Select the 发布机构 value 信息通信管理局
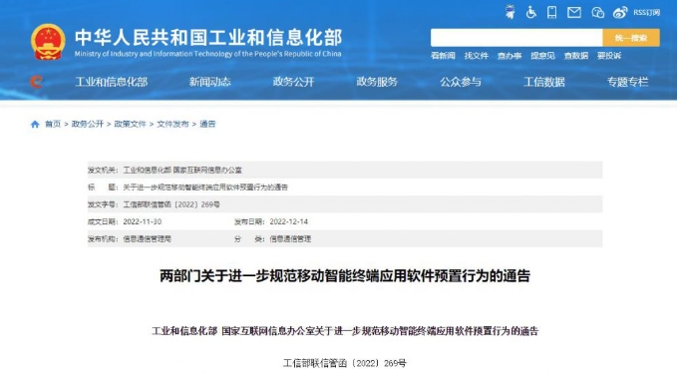Viewport: 677px width, 380px height. pos(148,239)
